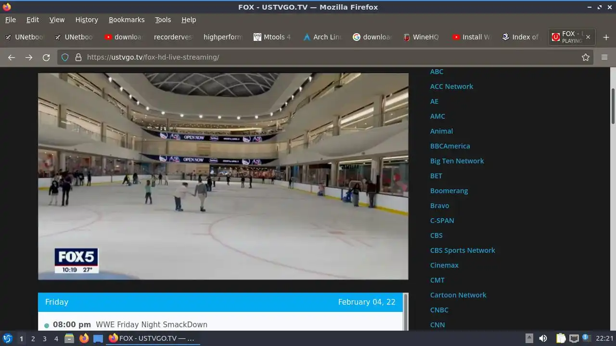Open the Big Ten Network link
616x346 pixels.
457,161
